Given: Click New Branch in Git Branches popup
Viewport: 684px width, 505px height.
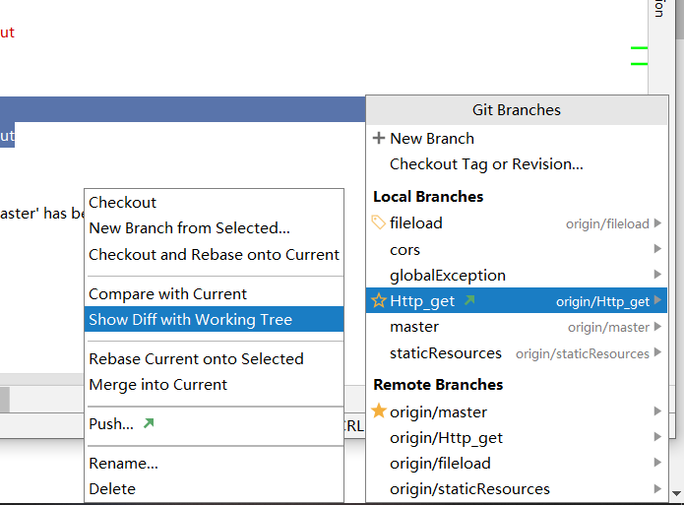Looking at the screenshot, I should pyautogui.click(x=517, y=139).
